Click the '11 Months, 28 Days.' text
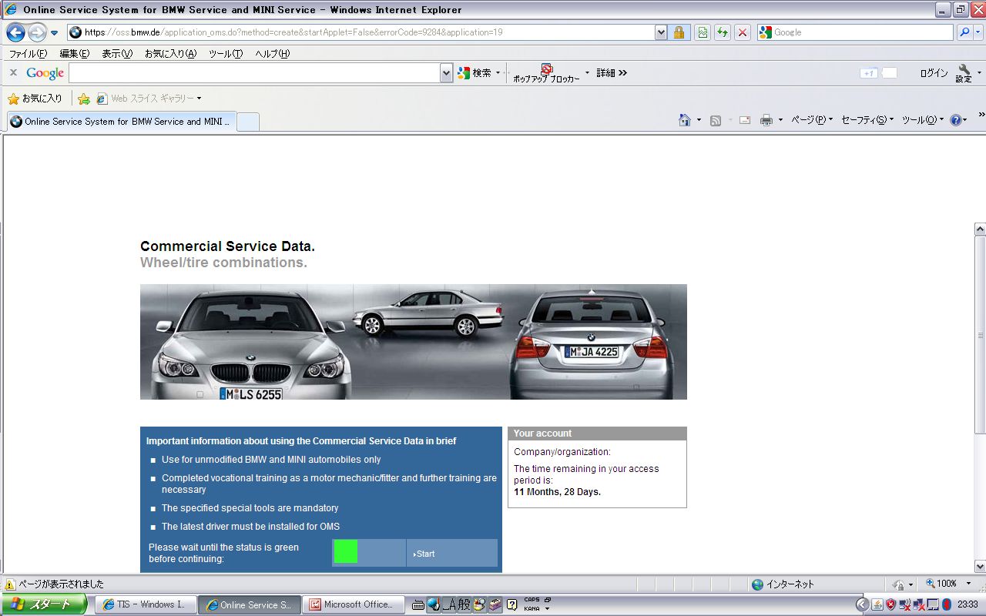986x616 pixels. (x=558, y=492)
